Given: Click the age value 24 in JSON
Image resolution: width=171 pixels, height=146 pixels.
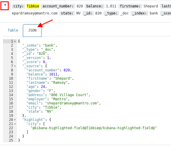Looking at the screenshot, I should click(43, 87).
